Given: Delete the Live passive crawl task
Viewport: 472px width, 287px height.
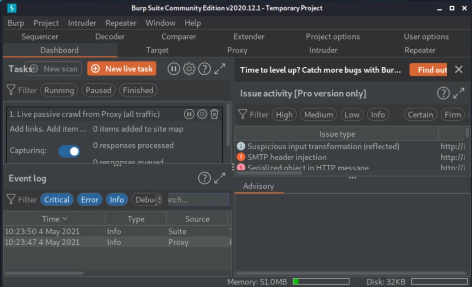Looking at the screenshot, I should pos(214,114).
